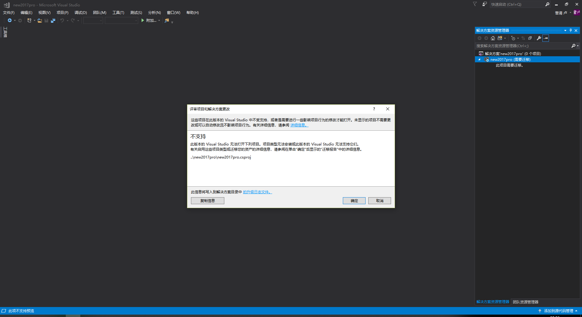Click the purple account avatar icon
582x317 pixels.
tap(577, 12)
